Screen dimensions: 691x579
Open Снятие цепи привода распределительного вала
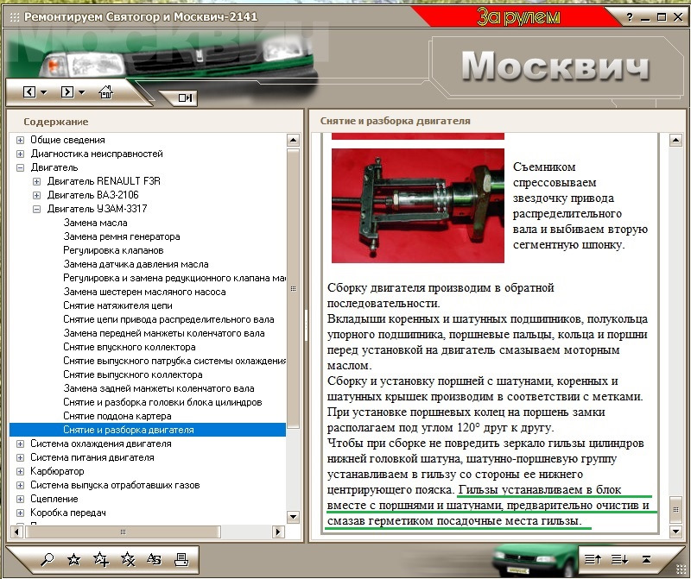pyautogui.click(x=168, y=319)
